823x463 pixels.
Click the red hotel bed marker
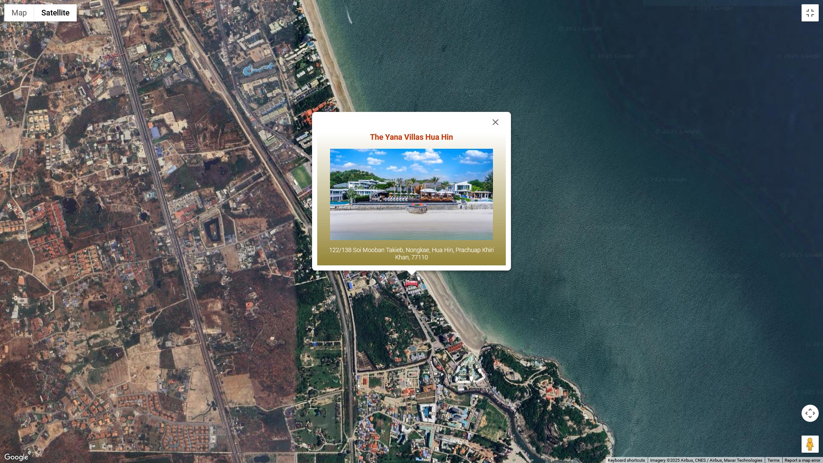[x=411, y=283]
